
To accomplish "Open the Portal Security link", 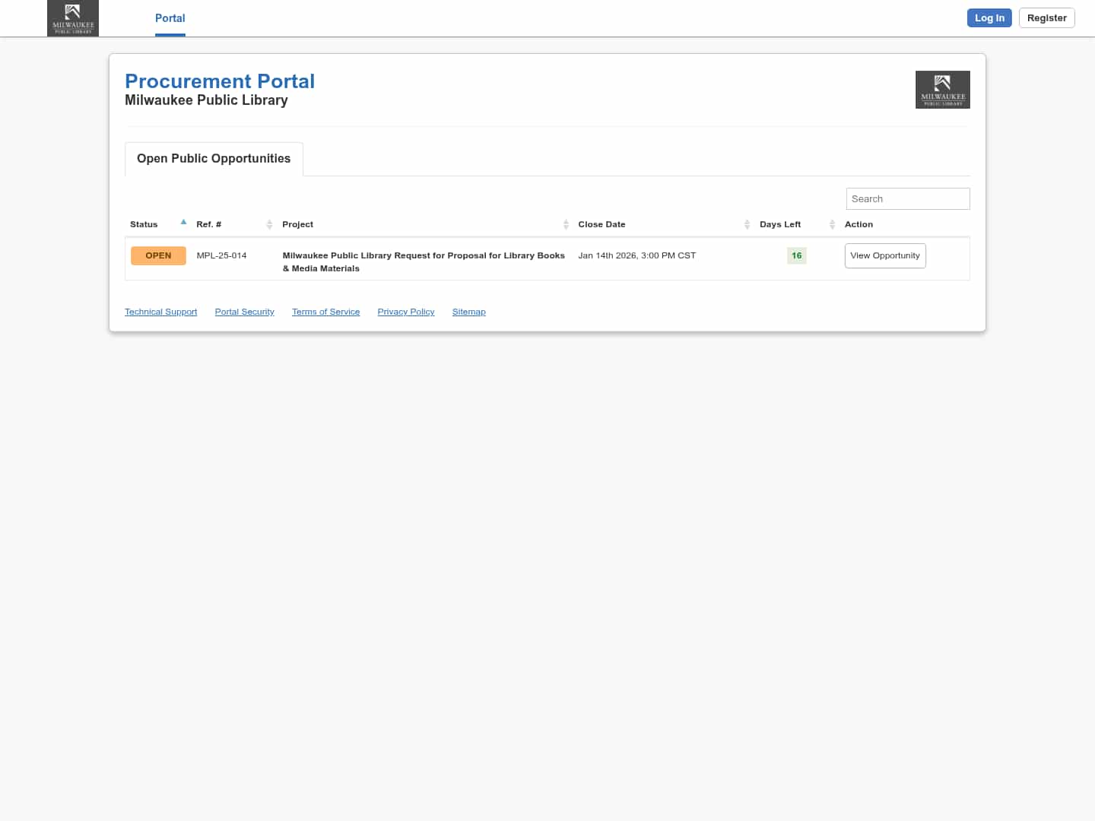I will coord(244,312).
